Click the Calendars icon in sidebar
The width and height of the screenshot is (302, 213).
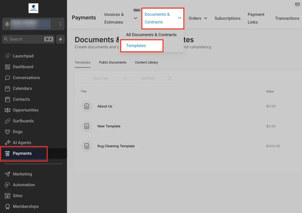click(x=8, y=88)
